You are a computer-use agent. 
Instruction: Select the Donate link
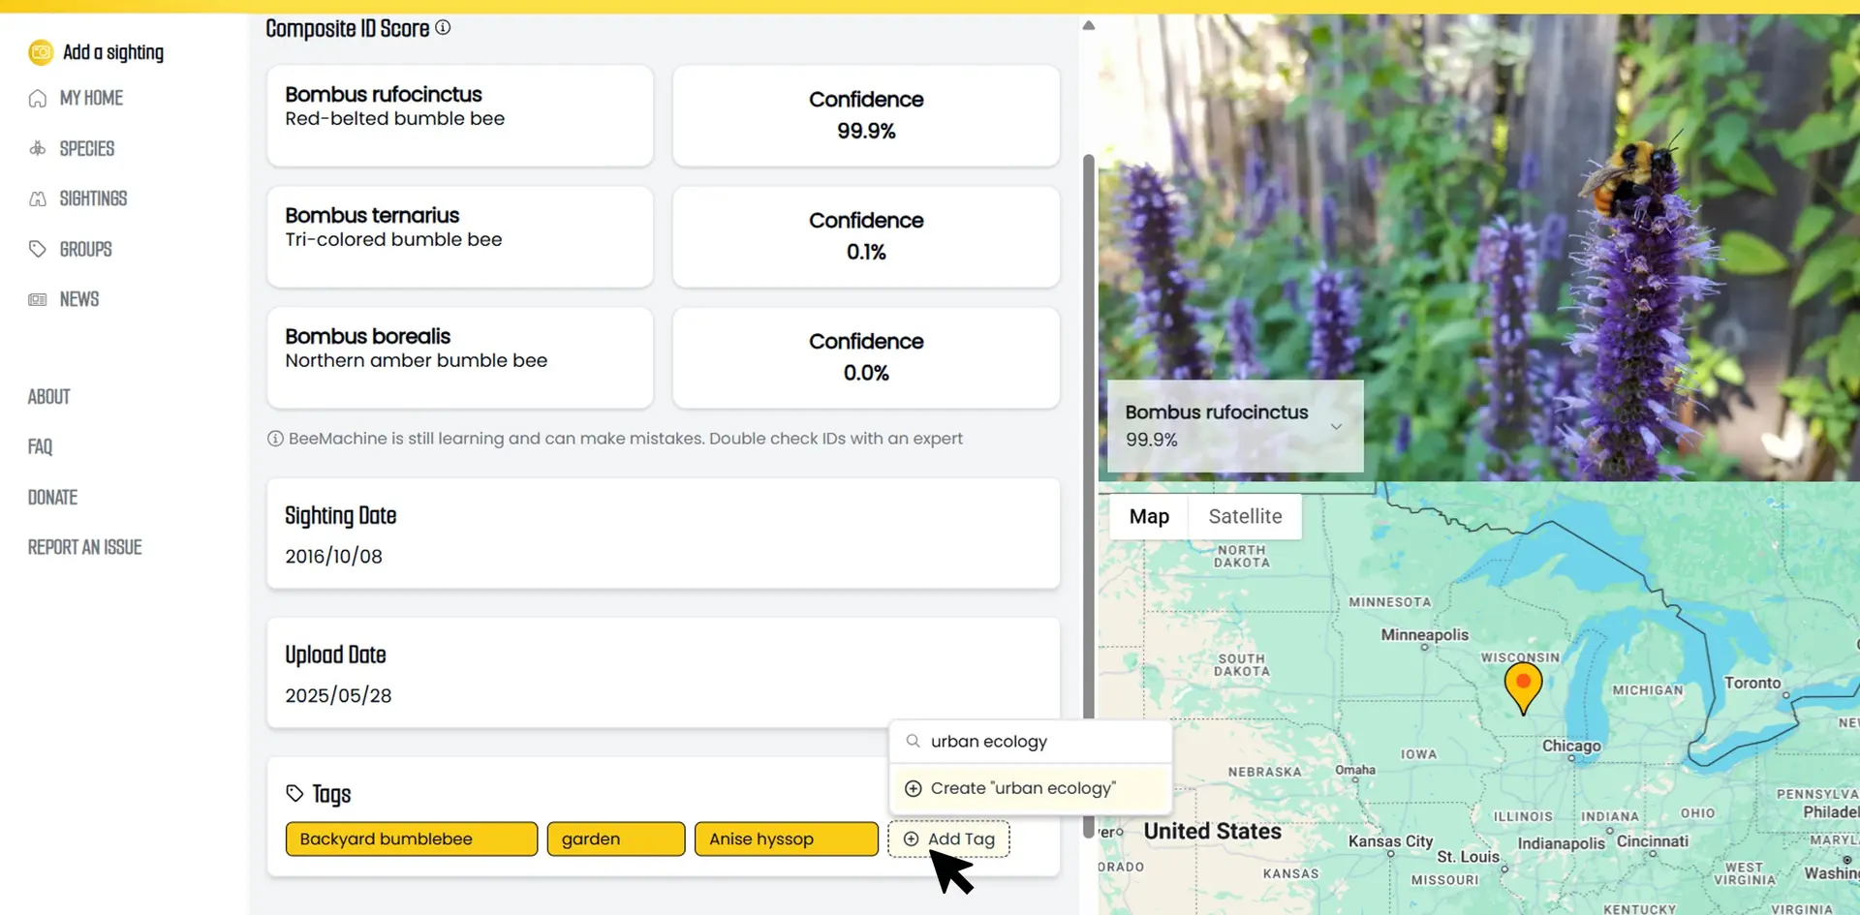pos(52,497)
